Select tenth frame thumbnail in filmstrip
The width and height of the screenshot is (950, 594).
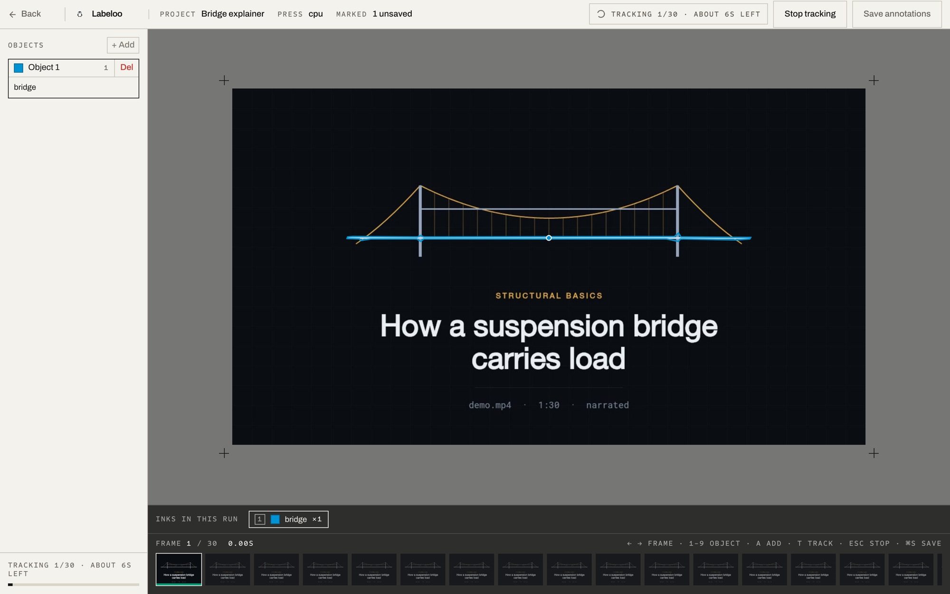coord(618,569)
